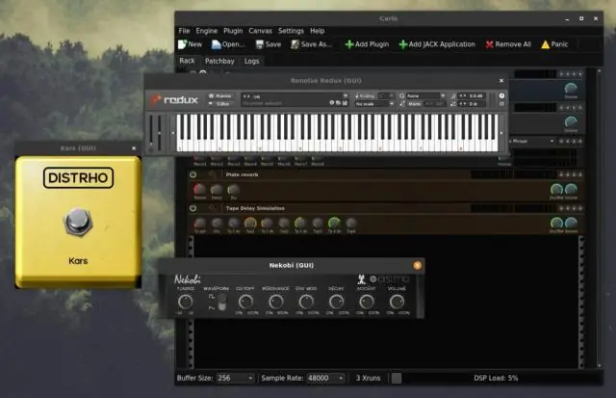
Task: Click the Redux logo
Action: point(175,100)
